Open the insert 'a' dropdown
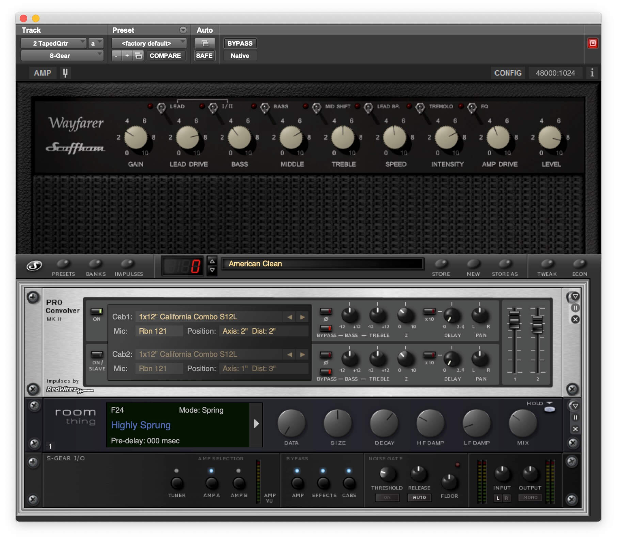This screenshot has height=540, width=617. coord(96,43)
